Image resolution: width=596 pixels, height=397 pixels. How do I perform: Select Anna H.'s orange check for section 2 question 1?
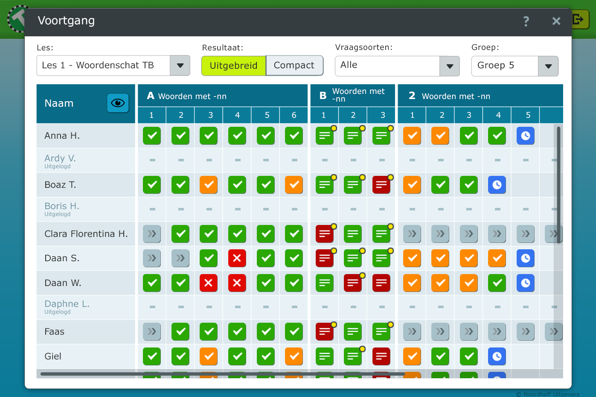[412, 136]
